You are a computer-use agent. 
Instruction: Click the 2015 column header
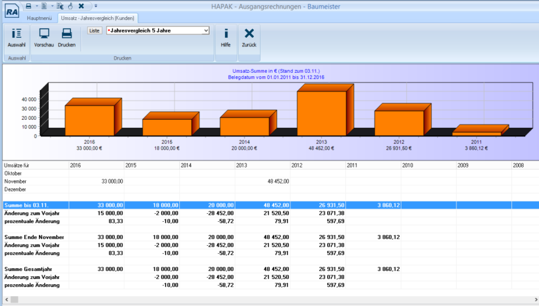pyautogui.click(x=152, y=165)
